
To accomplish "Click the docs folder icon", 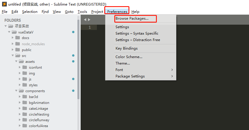I will (x=18, y=38).
